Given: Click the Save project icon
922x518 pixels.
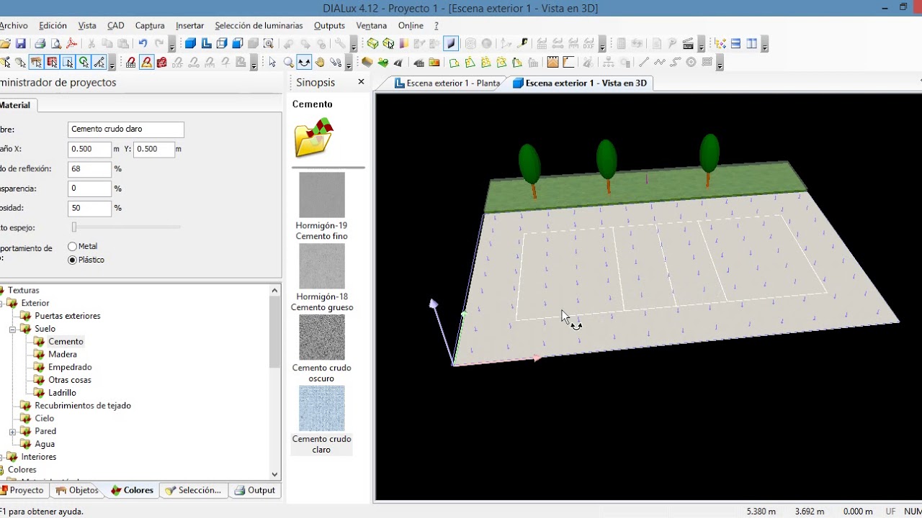Looking at the screenshot, I should click(20, 44).
